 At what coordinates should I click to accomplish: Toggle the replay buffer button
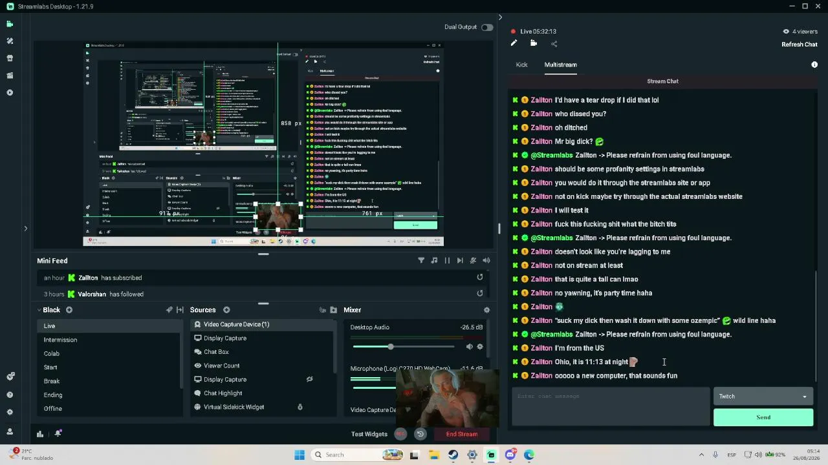(x=420, y=434)
